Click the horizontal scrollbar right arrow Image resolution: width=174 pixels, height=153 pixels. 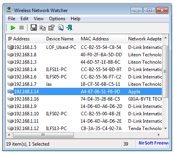point(159,135)
